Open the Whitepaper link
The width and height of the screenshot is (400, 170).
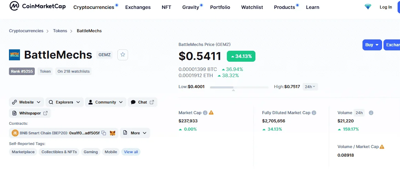30,113
